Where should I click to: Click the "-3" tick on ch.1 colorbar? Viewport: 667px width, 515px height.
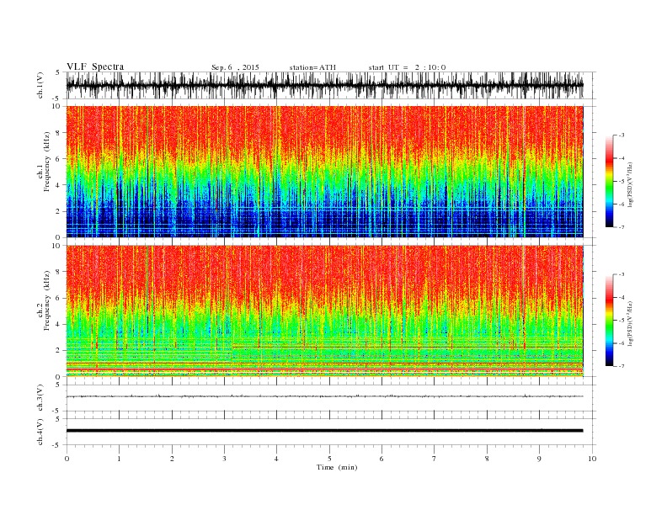(x=621, y=135)
